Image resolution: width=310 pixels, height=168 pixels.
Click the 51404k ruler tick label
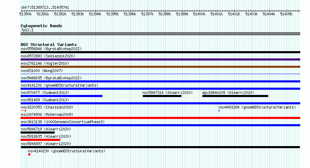(269, 14)
